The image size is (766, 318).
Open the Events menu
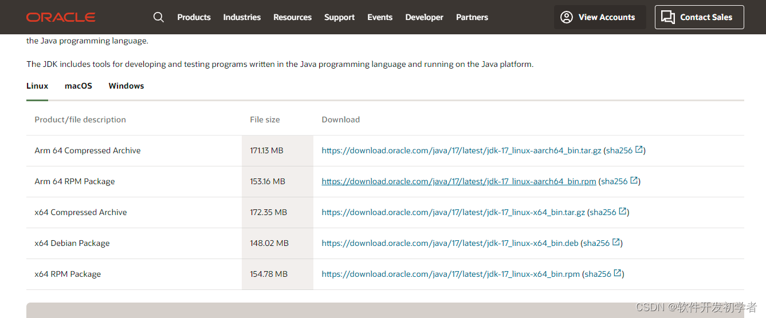coord(380,17)
